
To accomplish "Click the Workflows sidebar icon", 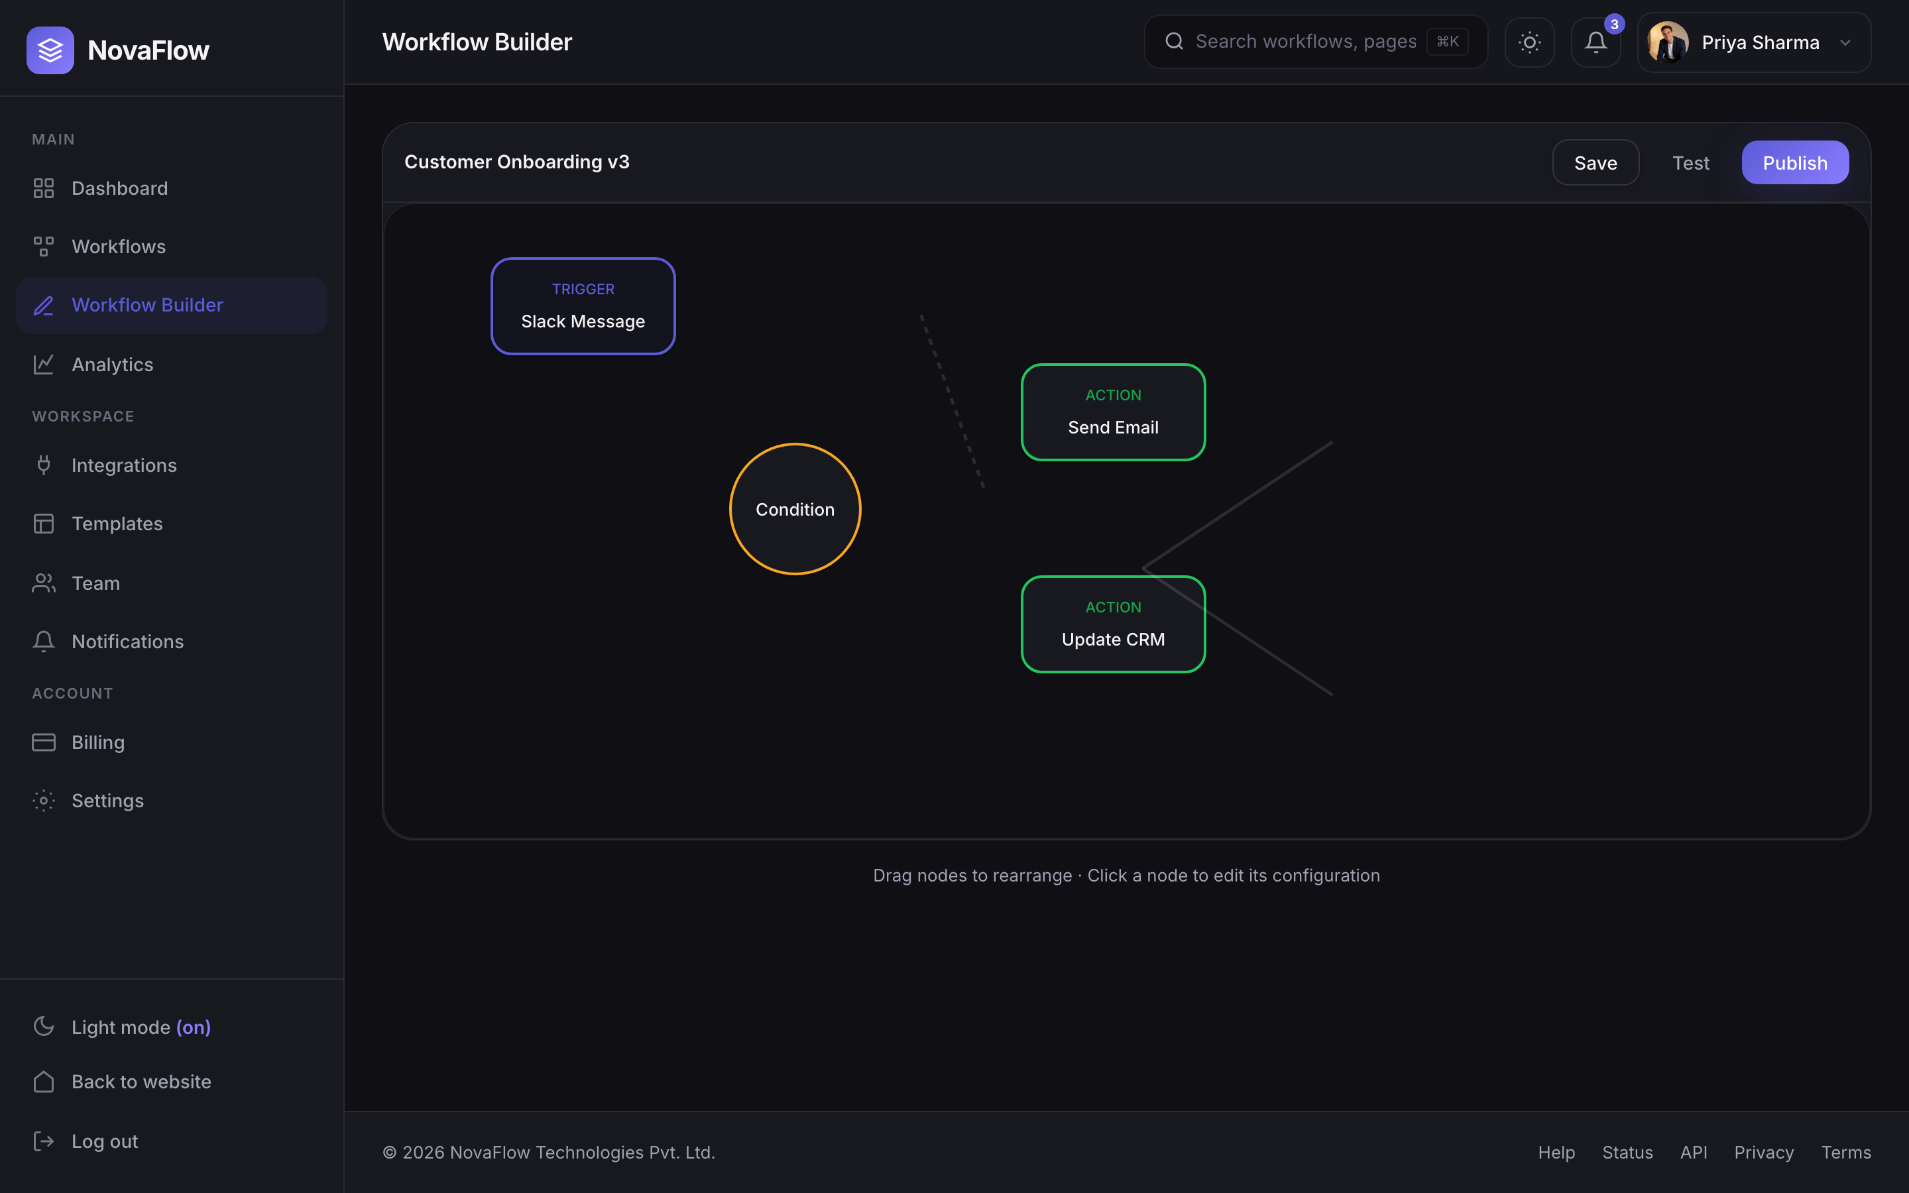I will [x=43, y=246].
